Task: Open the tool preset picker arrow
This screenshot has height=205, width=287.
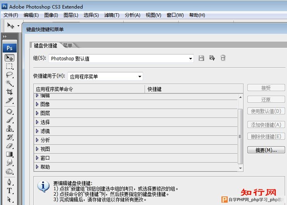Action: pos(18,26)
